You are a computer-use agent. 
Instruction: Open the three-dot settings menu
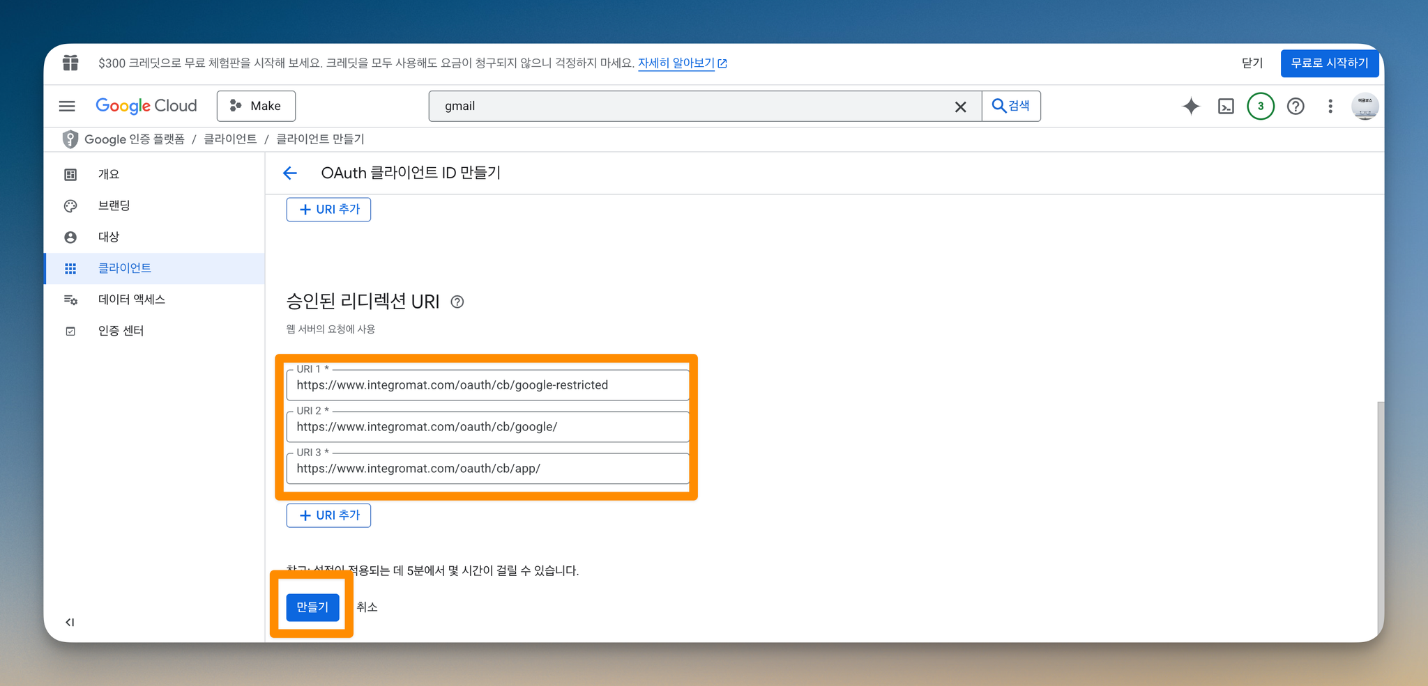1330,106
